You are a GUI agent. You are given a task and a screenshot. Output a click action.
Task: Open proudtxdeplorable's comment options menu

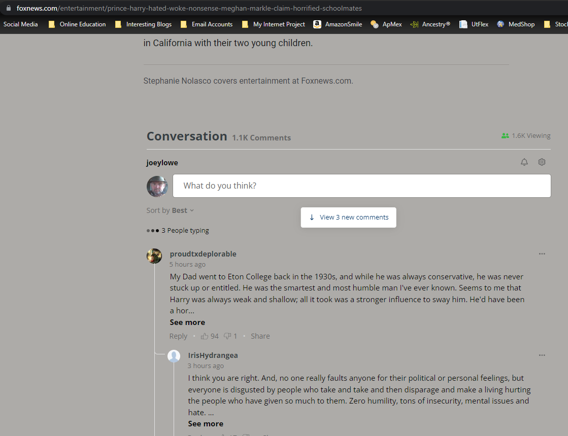tap(542, 253)
